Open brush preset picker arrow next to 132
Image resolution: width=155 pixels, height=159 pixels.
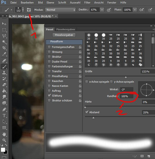23,10
